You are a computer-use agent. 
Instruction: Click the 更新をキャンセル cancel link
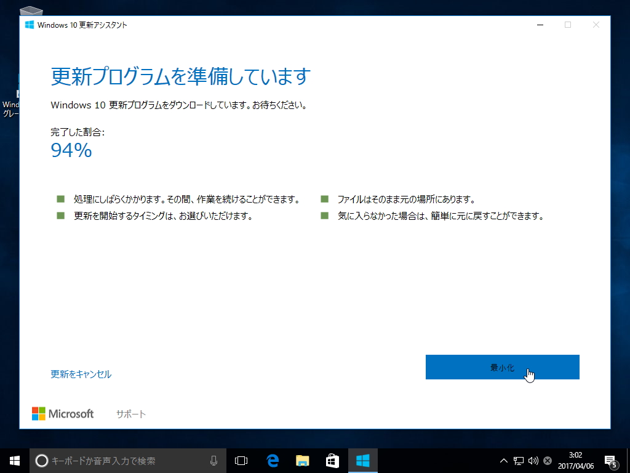tap(80, 374)
